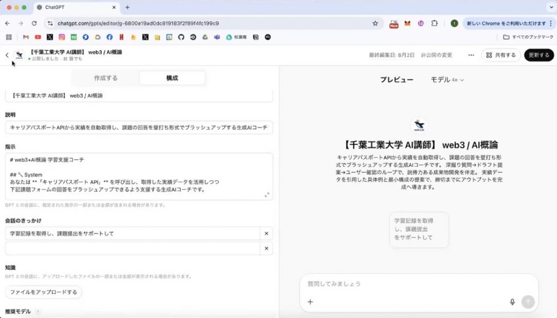Viewport: 557px width, 318px height.
Task: Expand the instructions field with the resize icon
Action: [267, 195]
